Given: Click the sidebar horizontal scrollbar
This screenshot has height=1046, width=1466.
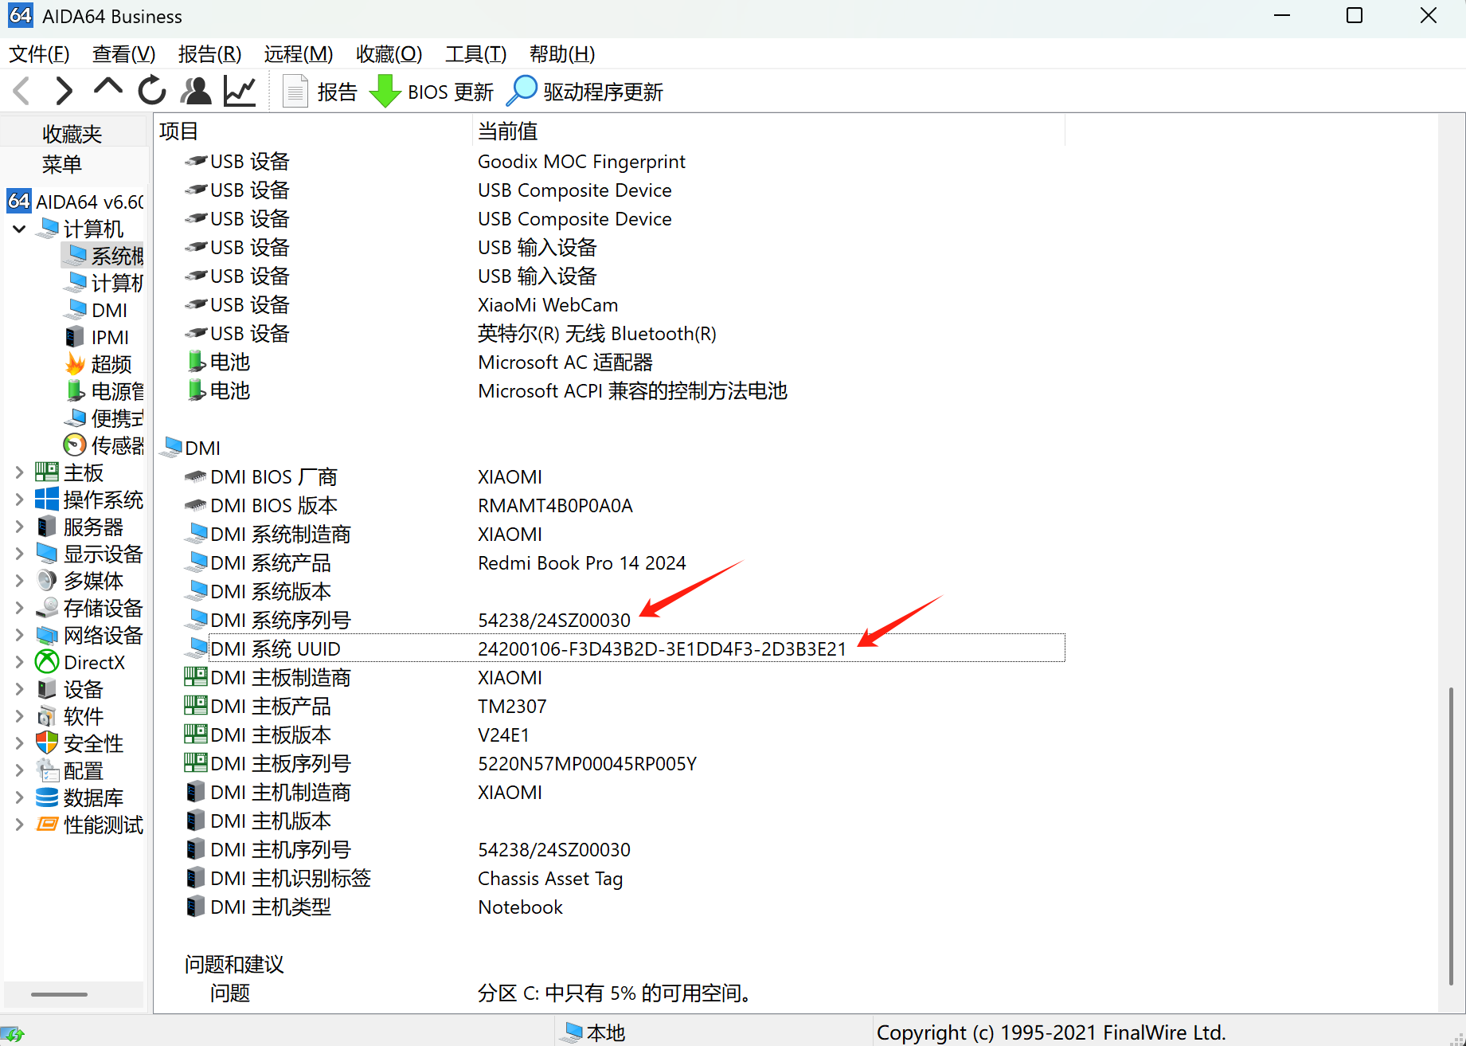Looking at the screenshot, I should (x=59, y=994).
